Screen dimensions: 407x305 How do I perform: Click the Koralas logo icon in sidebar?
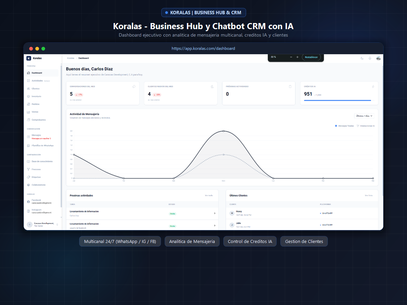coord(29,58)
